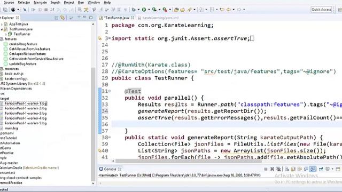
Task: Select updateBug.feature file
Action: click(22, 64)
